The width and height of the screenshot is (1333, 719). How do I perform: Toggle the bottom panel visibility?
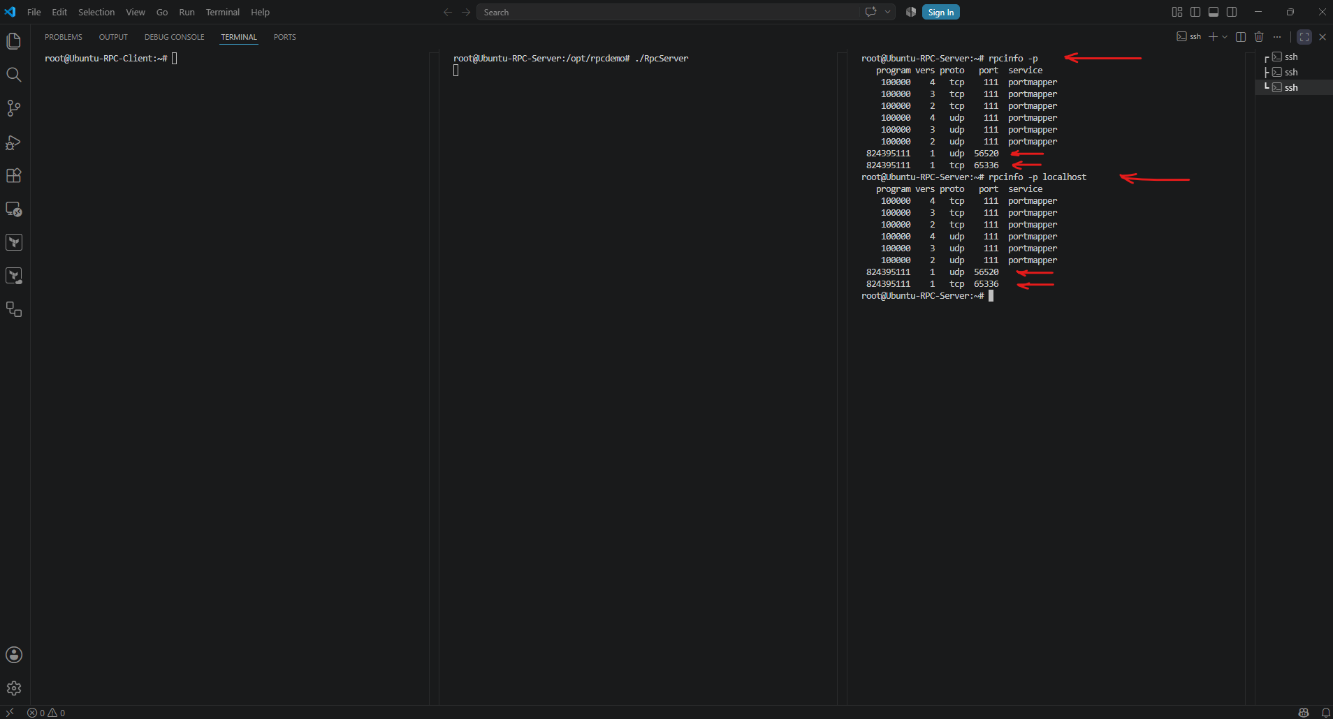(1214, 12)
